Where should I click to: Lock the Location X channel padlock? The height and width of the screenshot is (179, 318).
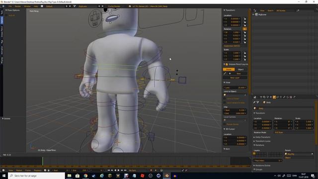click(x=245, y=19)
